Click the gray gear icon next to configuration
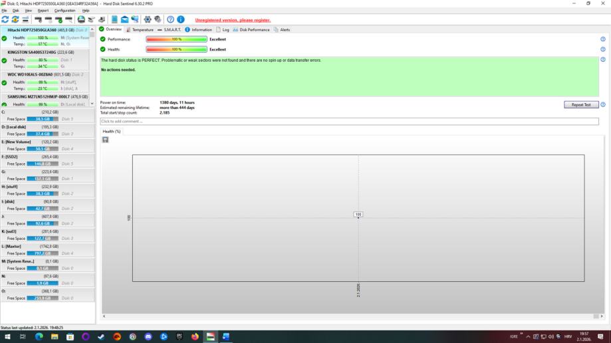Screen dimensions: 611x343 click(158, 19)
